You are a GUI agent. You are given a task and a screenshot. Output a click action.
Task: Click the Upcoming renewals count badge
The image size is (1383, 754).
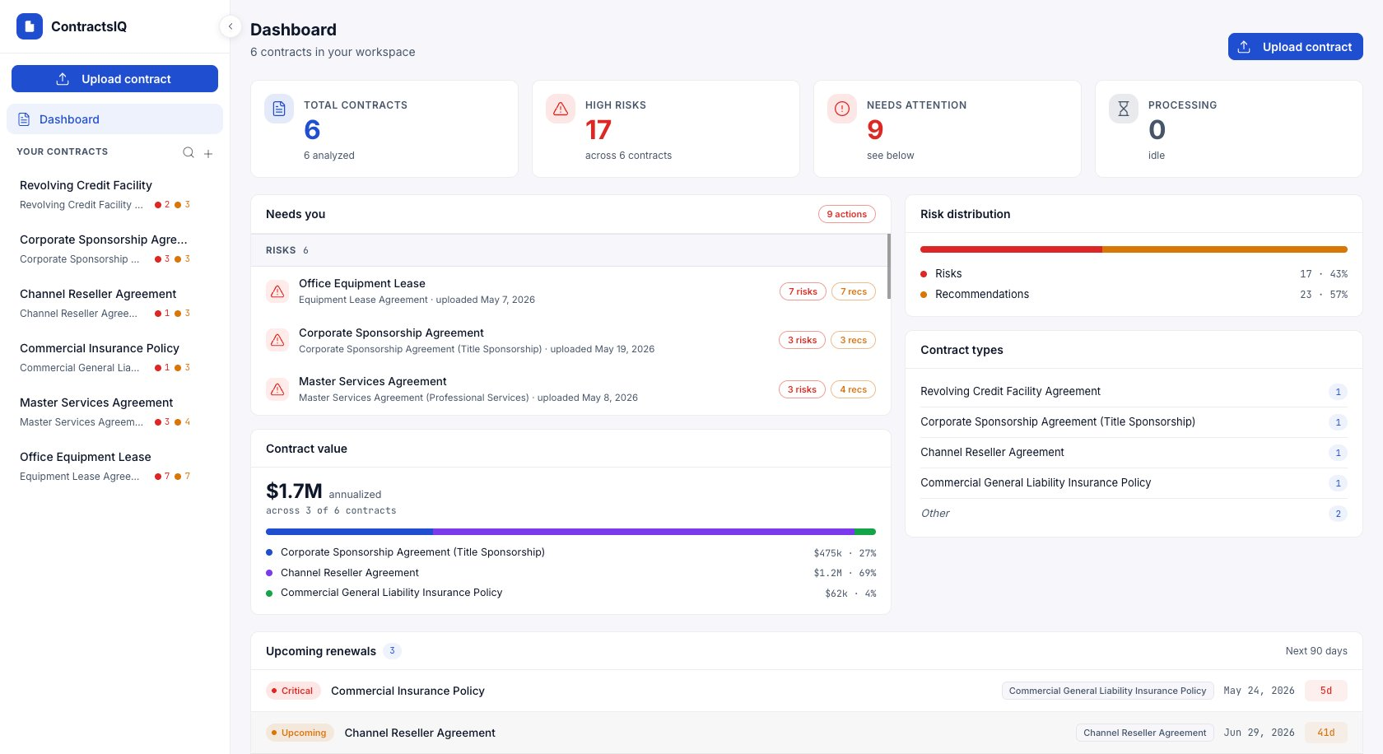coord(392,651)
